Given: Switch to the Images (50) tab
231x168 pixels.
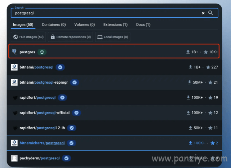Looking at the screenshot, I should 23,25.
